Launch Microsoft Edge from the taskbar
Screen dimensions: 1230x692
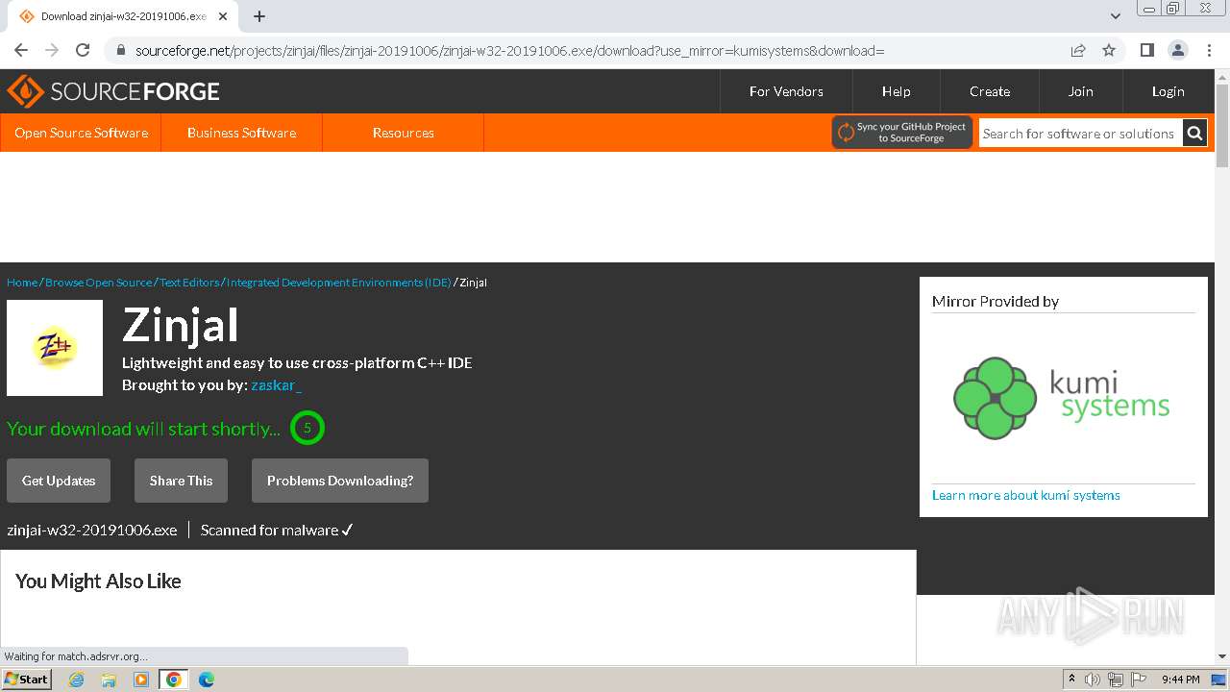pos(207,680)
